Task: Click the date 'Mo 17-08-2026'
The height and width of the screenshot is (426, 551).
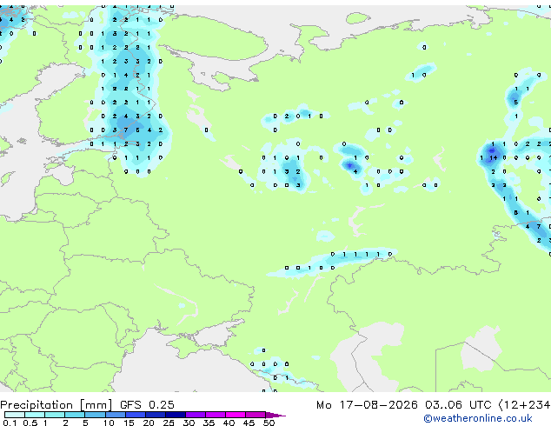Action: 367,404
